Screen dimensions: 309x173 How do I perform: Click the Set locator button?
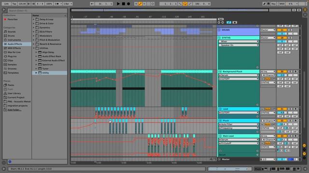(221, 19)
